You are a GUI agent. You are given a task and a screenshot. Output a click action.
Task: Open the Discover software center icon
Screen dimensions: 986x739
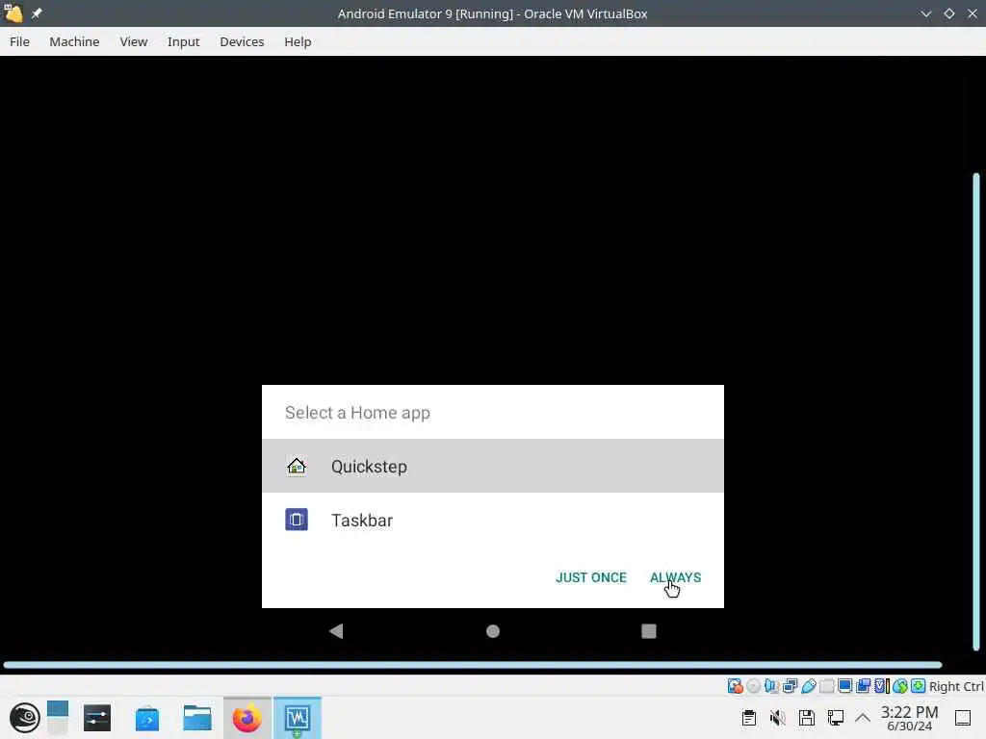coord(147,718)
